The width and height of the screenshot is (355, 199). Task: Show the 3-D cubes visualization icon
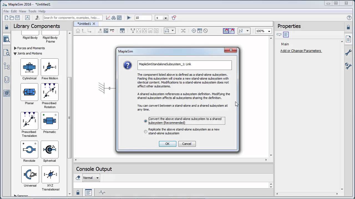click(113, 18)
